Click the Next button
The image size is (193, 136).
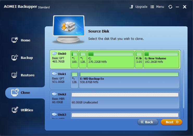pos(171,122)
